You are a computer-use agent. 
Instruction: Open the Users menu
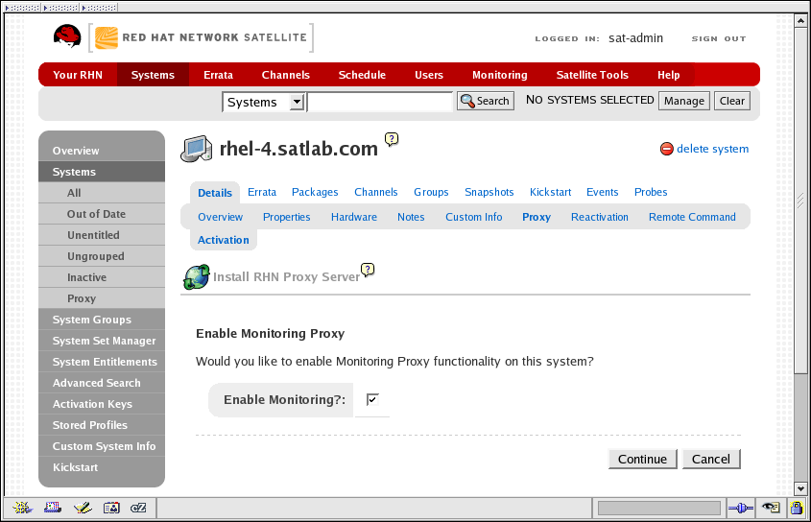pyautogui.click(x=429, y=75)
